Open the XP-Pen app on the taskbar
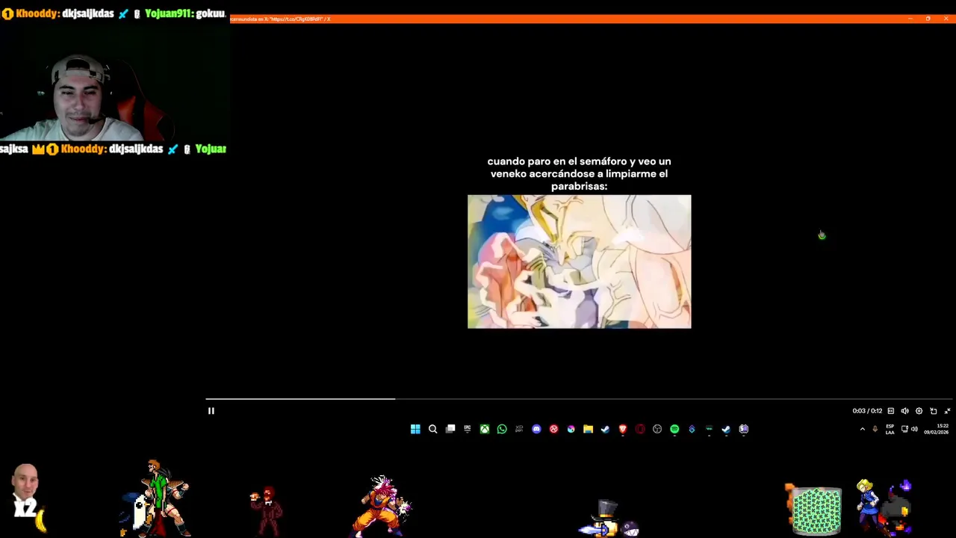This screenshot has height=538, width=956. (519, 429)
